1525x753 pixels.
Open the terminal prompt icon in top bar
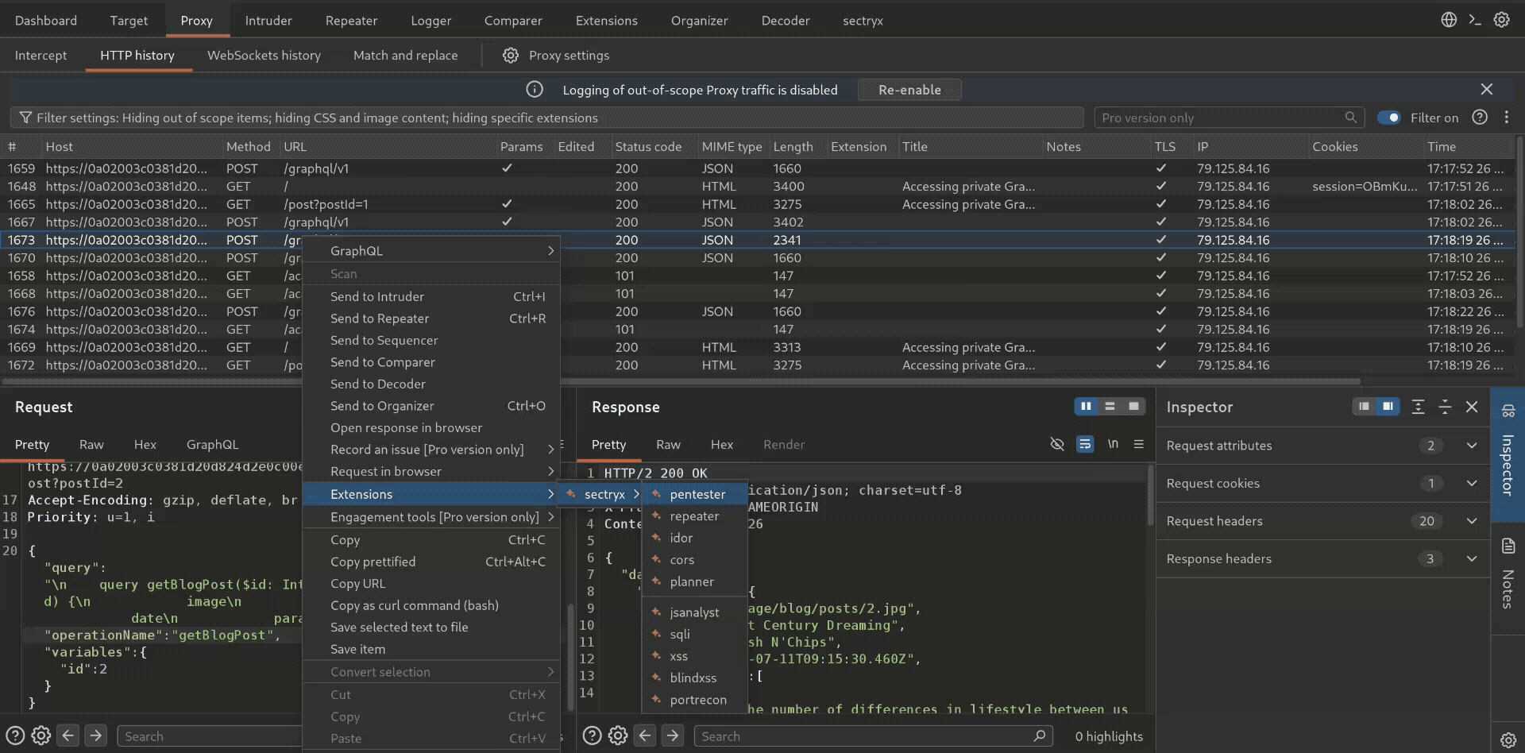[x=1475, y=20]
